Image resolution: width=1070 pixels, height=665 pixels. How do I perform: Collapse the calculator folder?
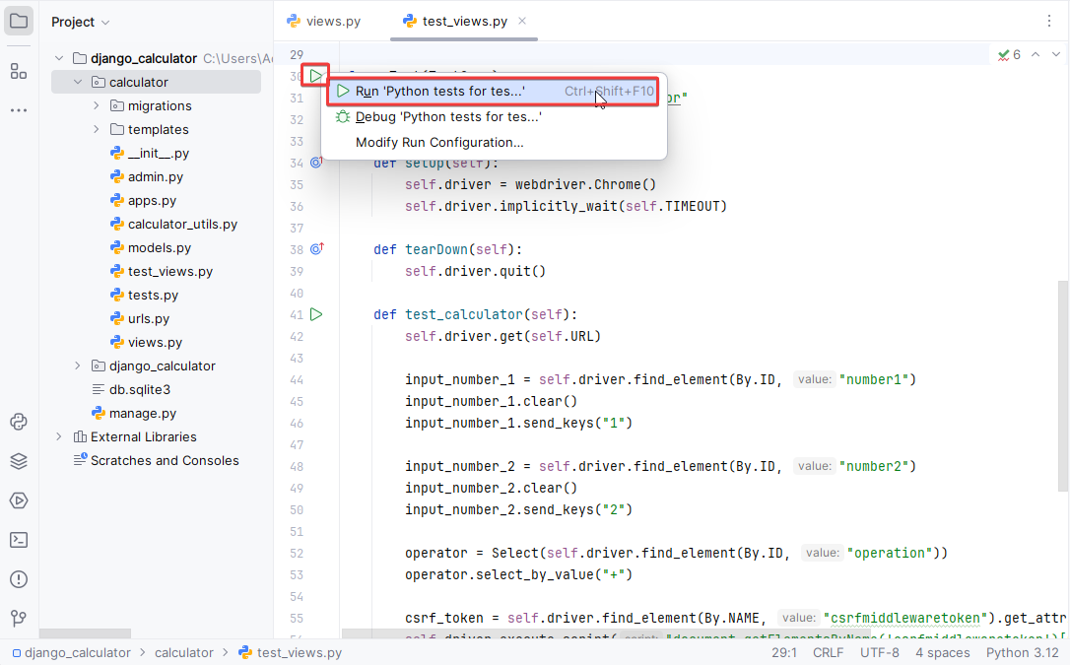[x=78, y=82]
